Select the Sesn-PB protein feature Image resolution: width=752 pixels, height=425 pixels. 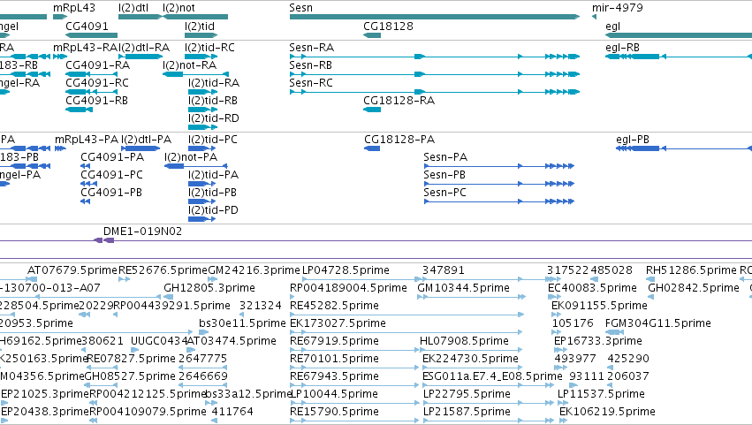499,184
